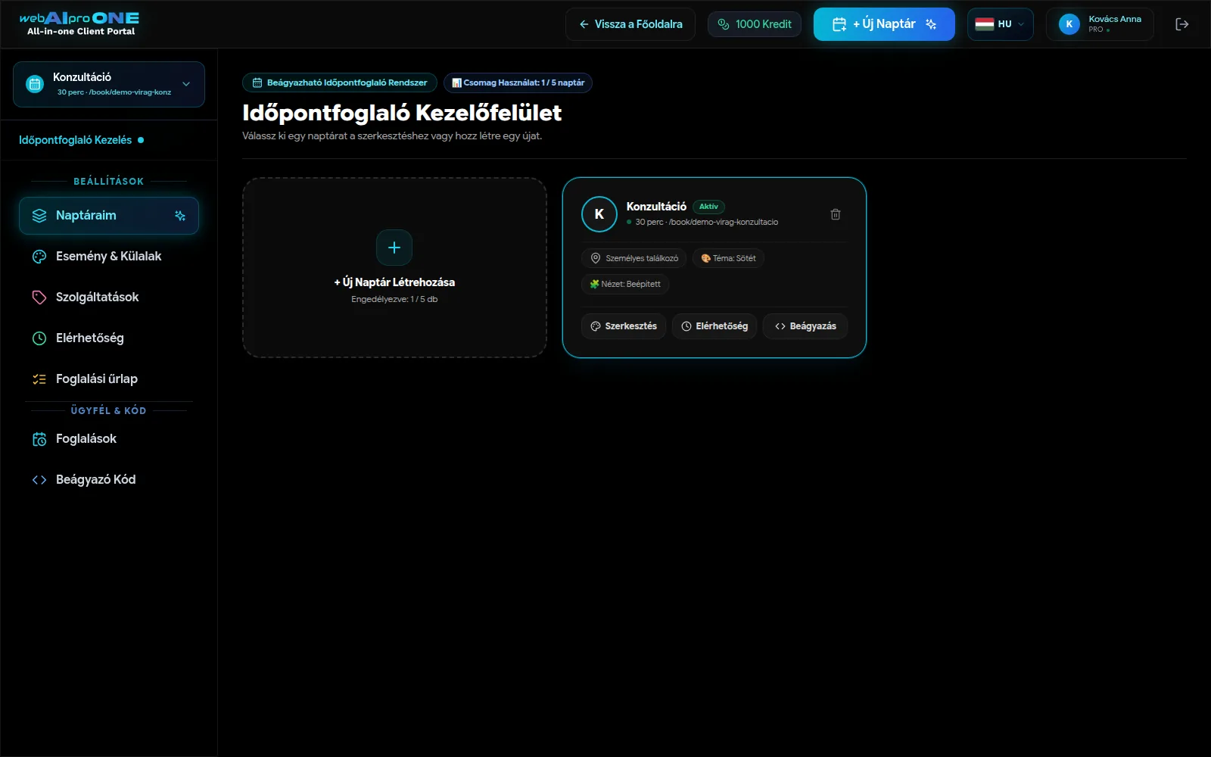Image resolution: width=1211 pixels, height=757 pixels.
Task: Click the Kovács Anna profile avatar
Action: [x=1069, y=24]
